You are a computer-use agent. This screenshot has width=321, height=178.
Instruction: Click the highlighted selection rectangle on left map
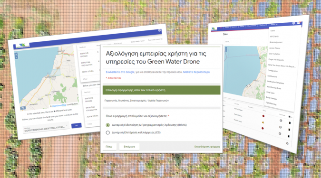point(55,72)
